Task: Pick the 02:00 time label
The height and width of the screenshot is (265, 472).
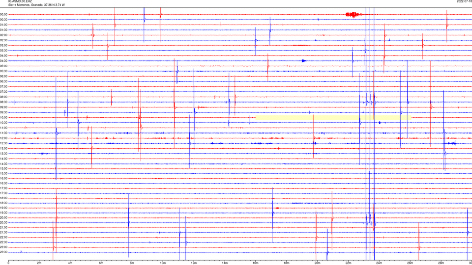Action: [x=4, y=35]
